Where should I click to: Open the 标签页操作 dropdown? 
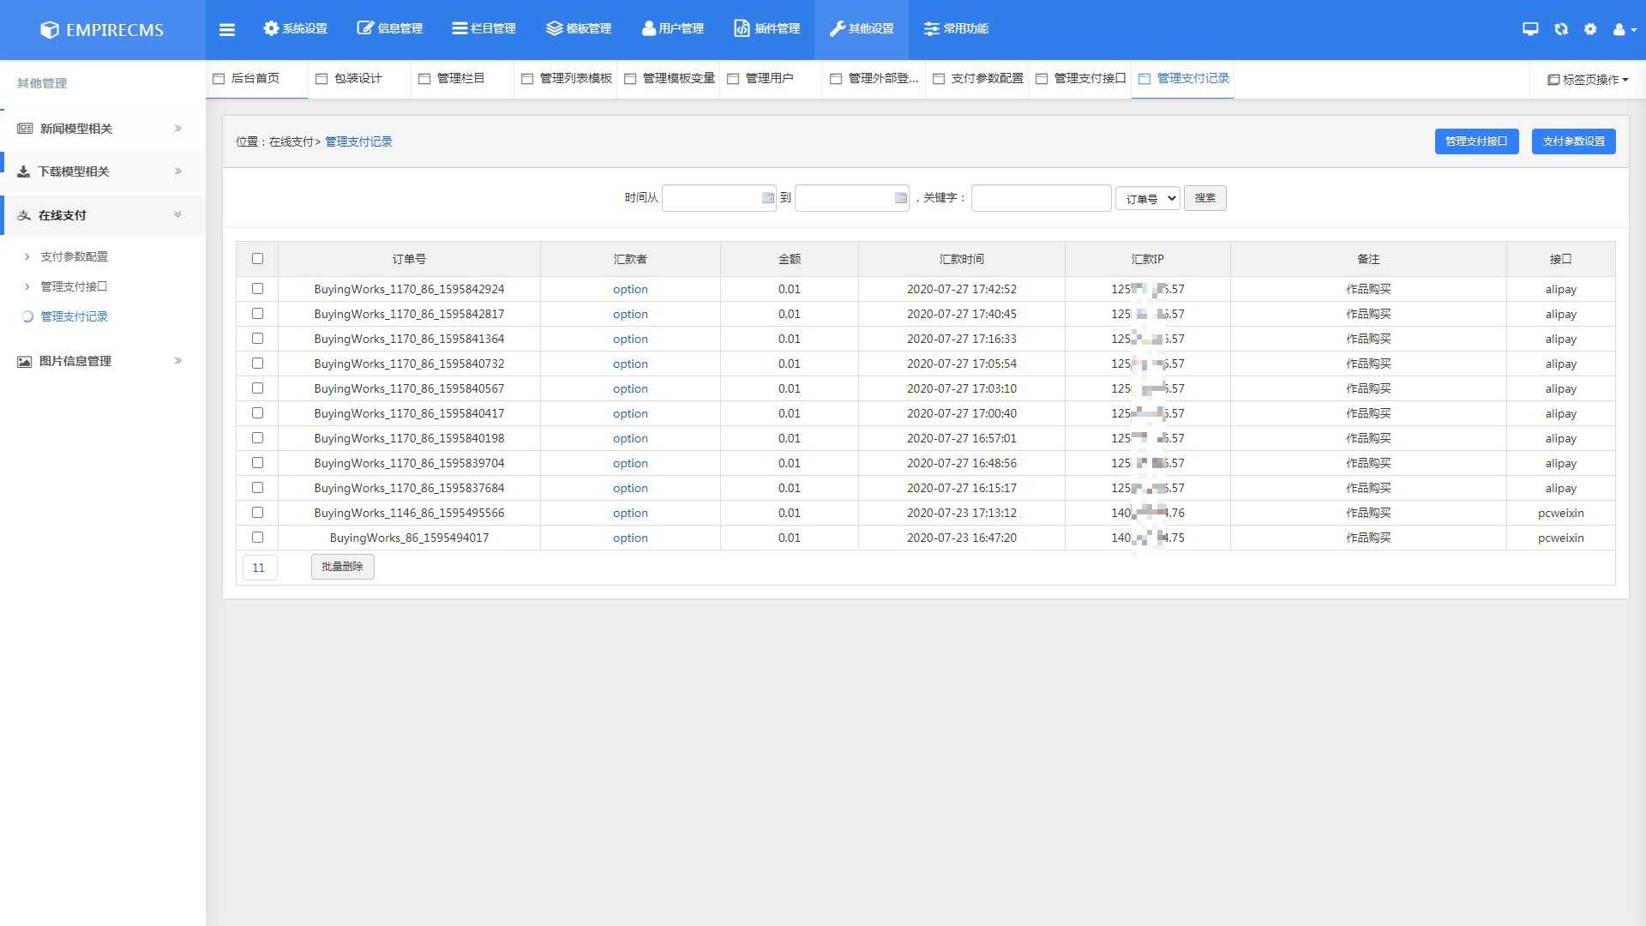[x=1588, y=79]
